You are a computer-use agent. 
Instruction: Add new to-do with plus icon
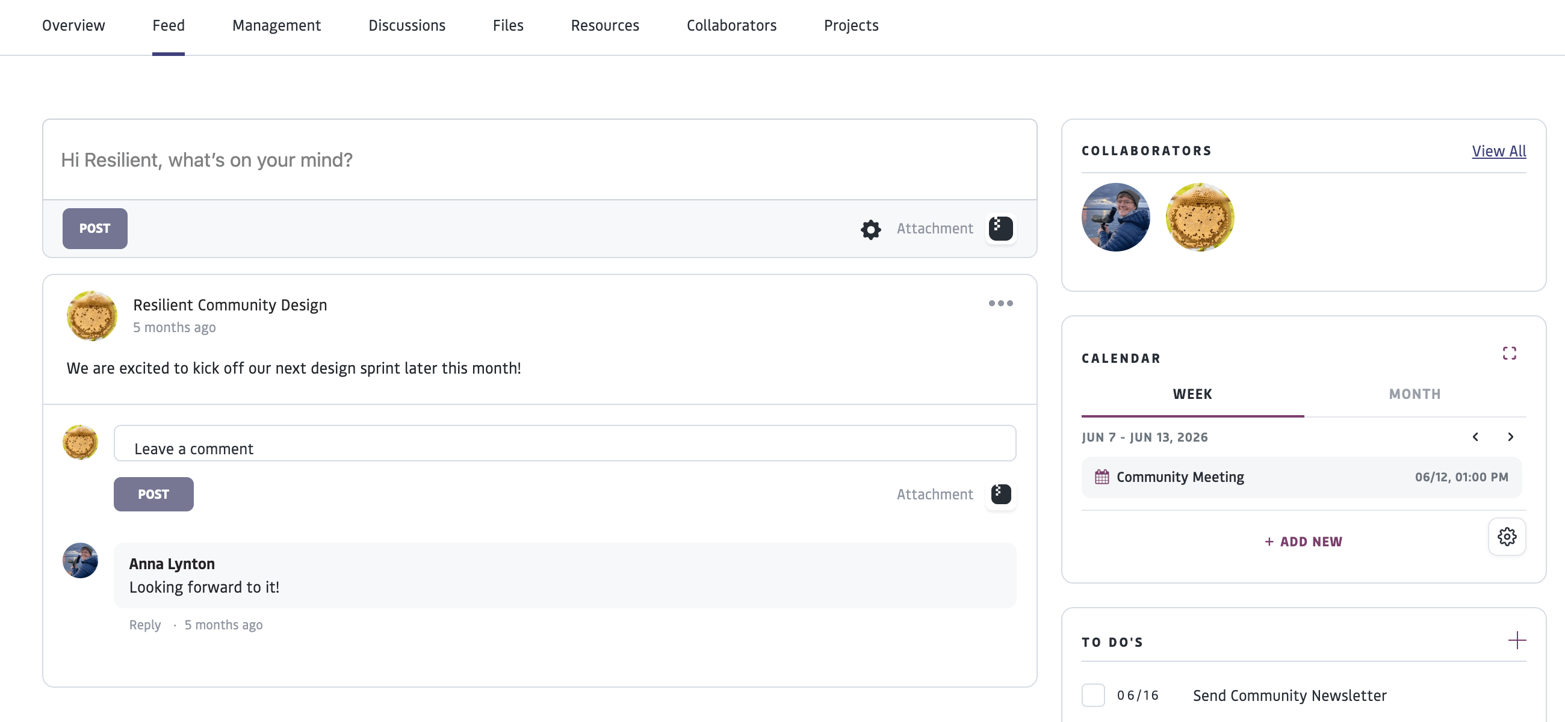[x=1516, y=640]
